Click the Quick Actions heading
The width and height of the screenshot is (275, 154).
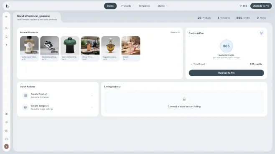(28, 87)
